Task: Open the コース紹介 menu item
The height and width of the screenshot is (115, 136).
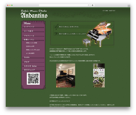Action: (29, 31)
